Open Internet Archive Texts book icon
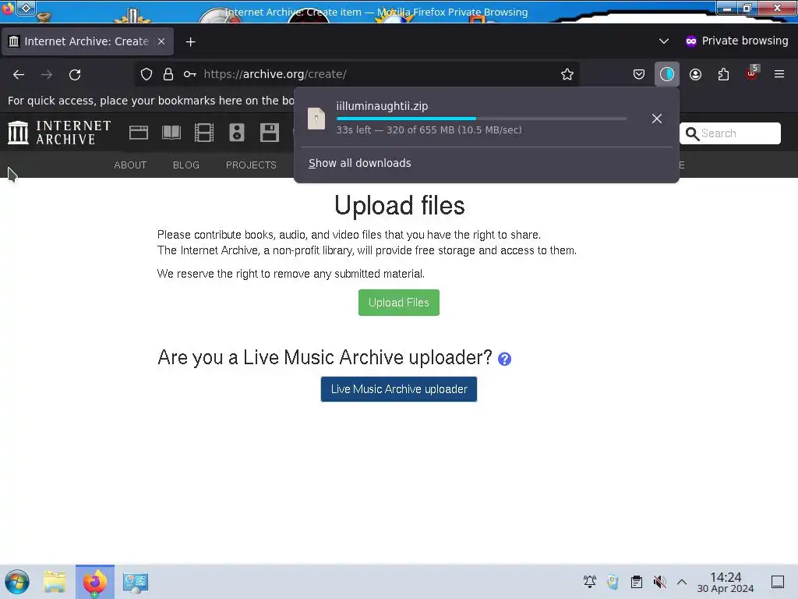Image resolution: width=798 pixels, height=599 pixels. click(171, 133)
